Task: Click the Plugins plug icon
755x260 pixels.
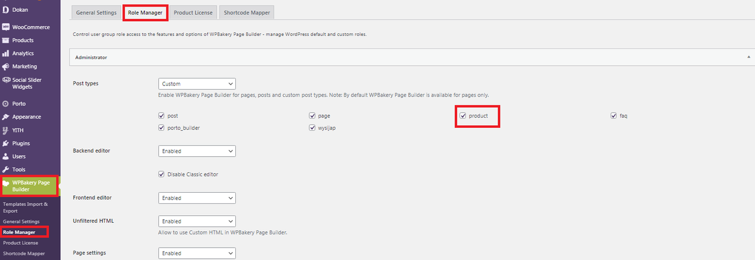Action: 5,143
